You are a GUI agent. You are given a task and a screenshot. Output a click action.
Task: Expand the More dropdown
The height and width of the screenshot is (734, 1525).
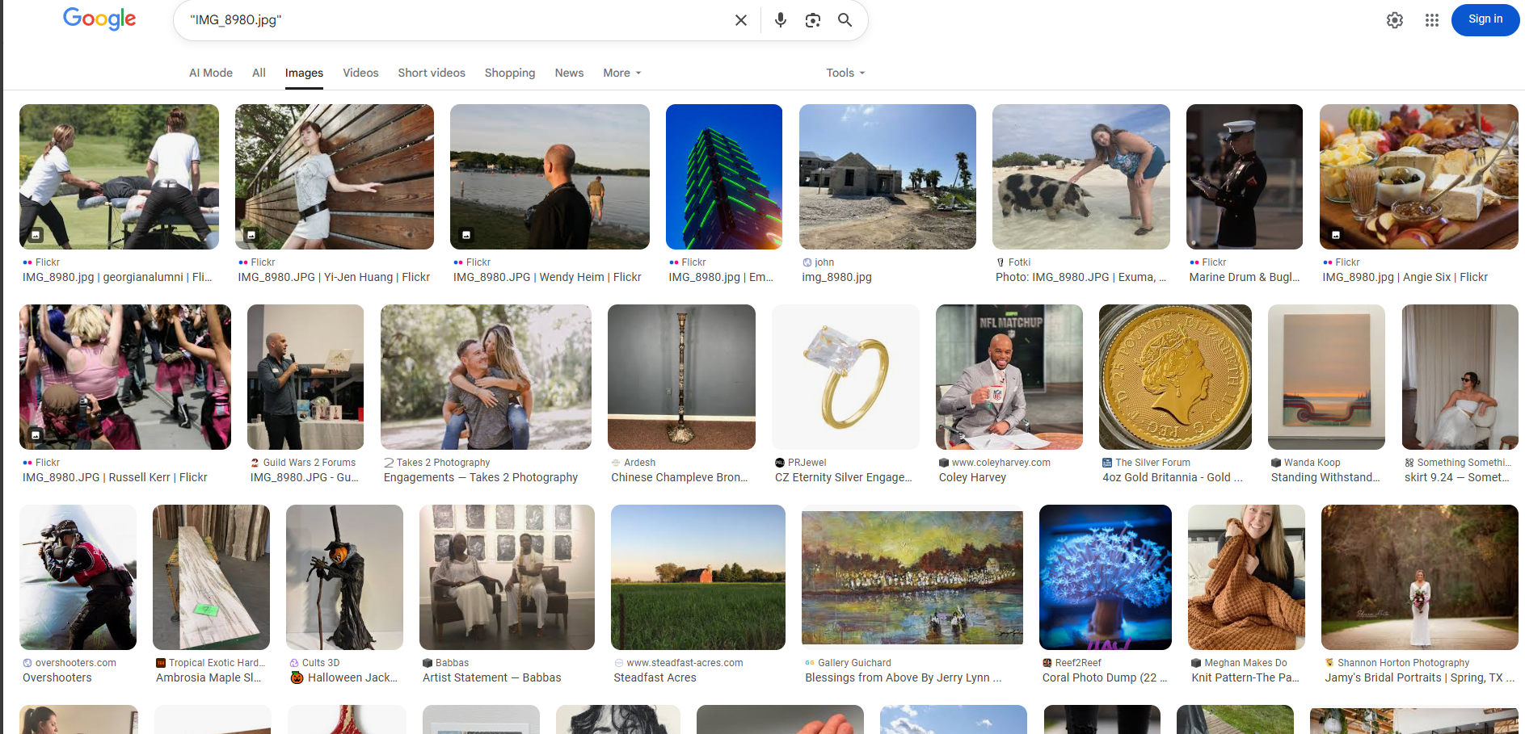[x=622, y=73]
